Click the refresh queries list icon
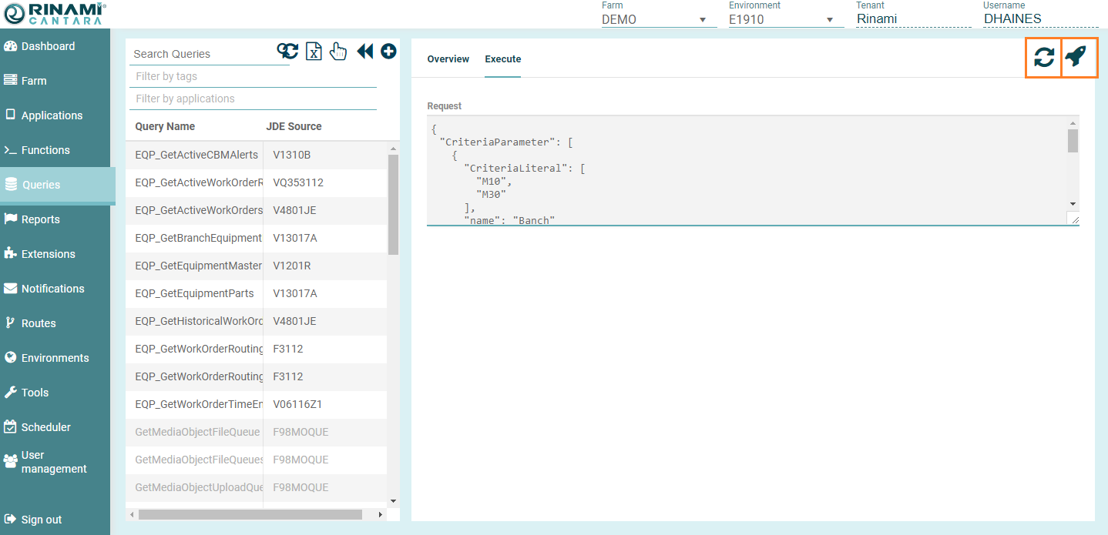 (x=287, y=52)
